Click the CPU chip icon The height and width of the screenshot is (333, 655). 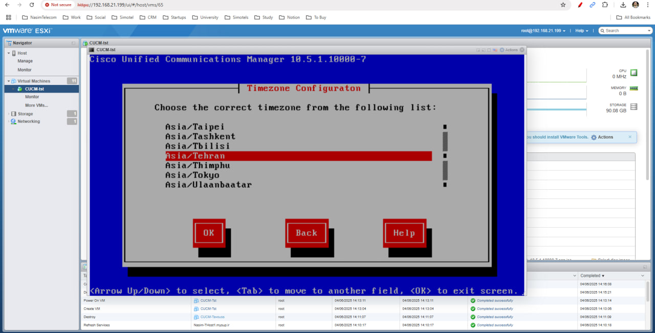click(x=634, y=73)
